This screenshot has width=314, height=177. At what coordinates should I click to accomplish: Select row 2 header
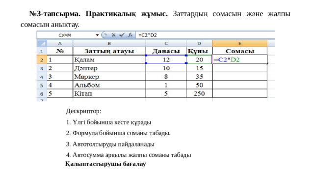[x=42, y=59]
